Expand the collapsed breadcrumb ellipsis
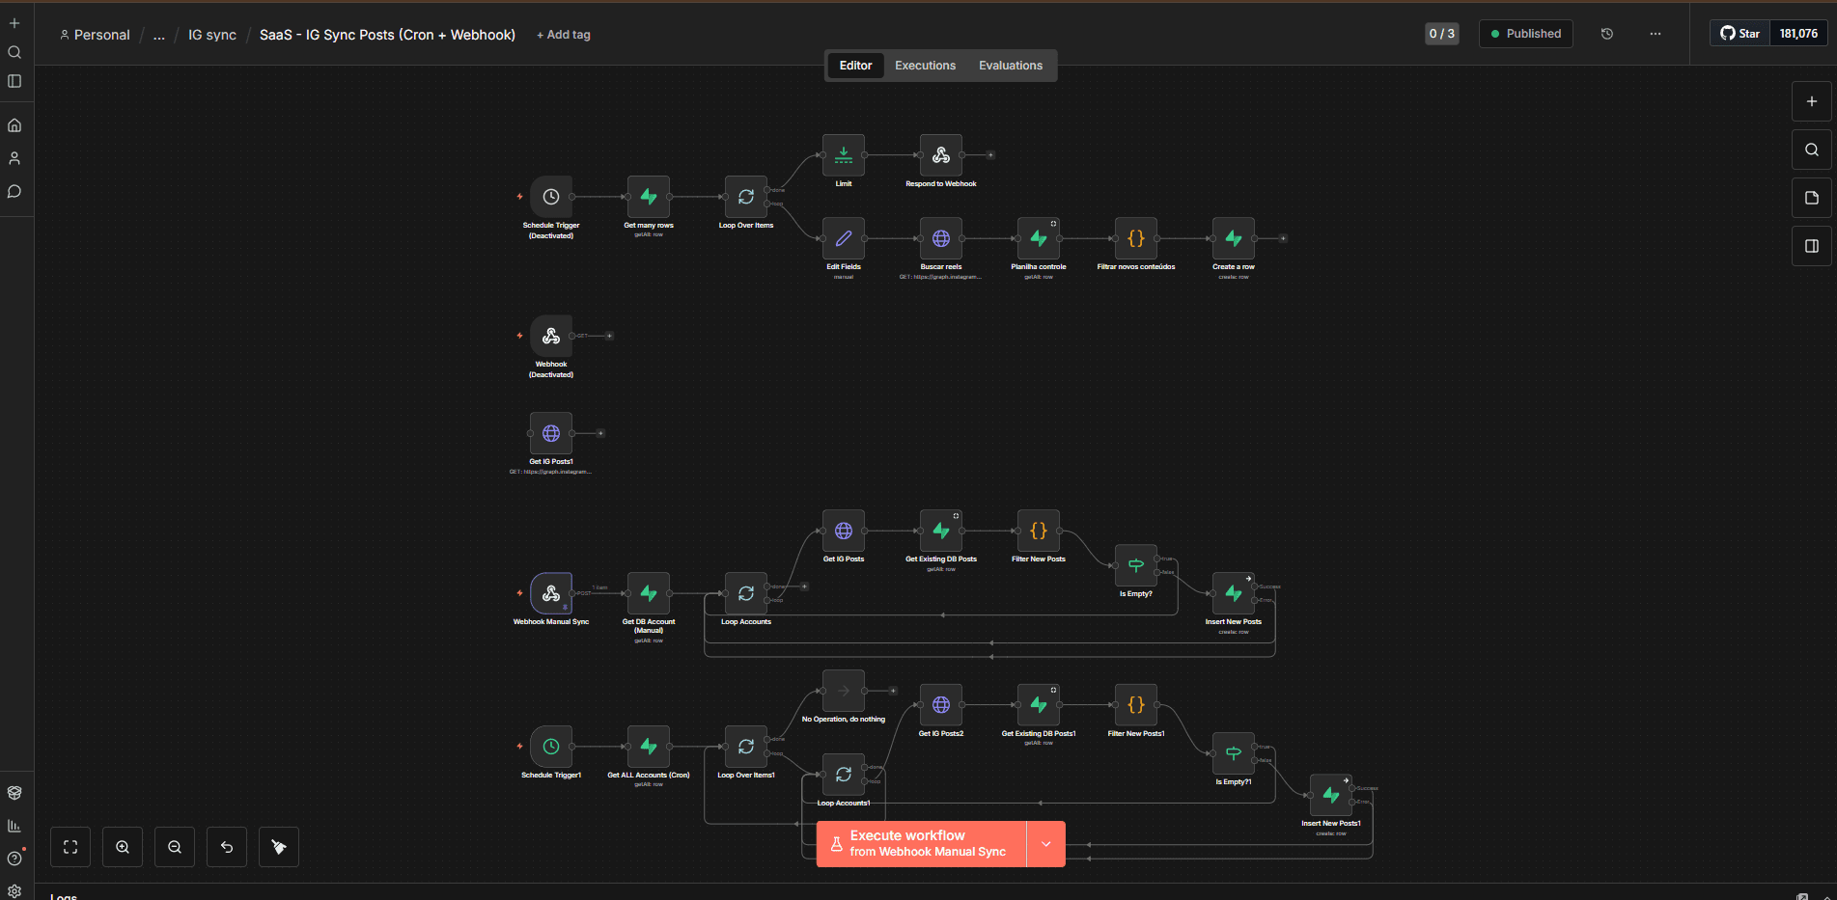The width and height of the screenshot is (1837, 900). 159,35
